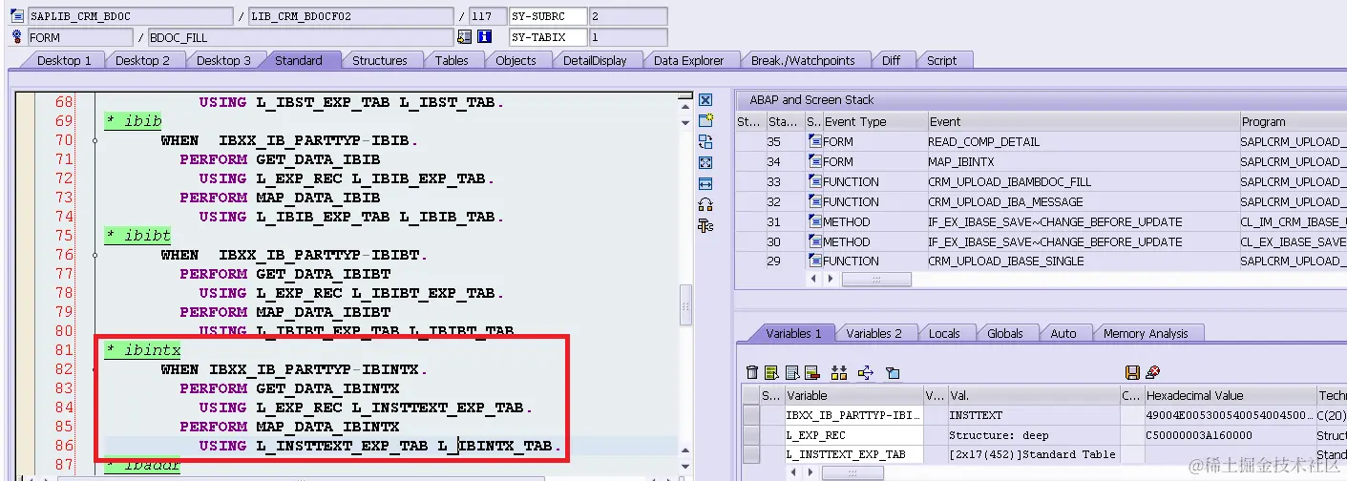Viewport: 1347px width, 481px height.
Task: Open the Locals variables tab
Action: pyautogui.click(x=943, y=333)
